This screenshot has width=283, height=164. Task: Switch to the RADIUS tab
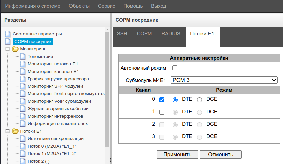pyautogui.click(x=171, y=34)
